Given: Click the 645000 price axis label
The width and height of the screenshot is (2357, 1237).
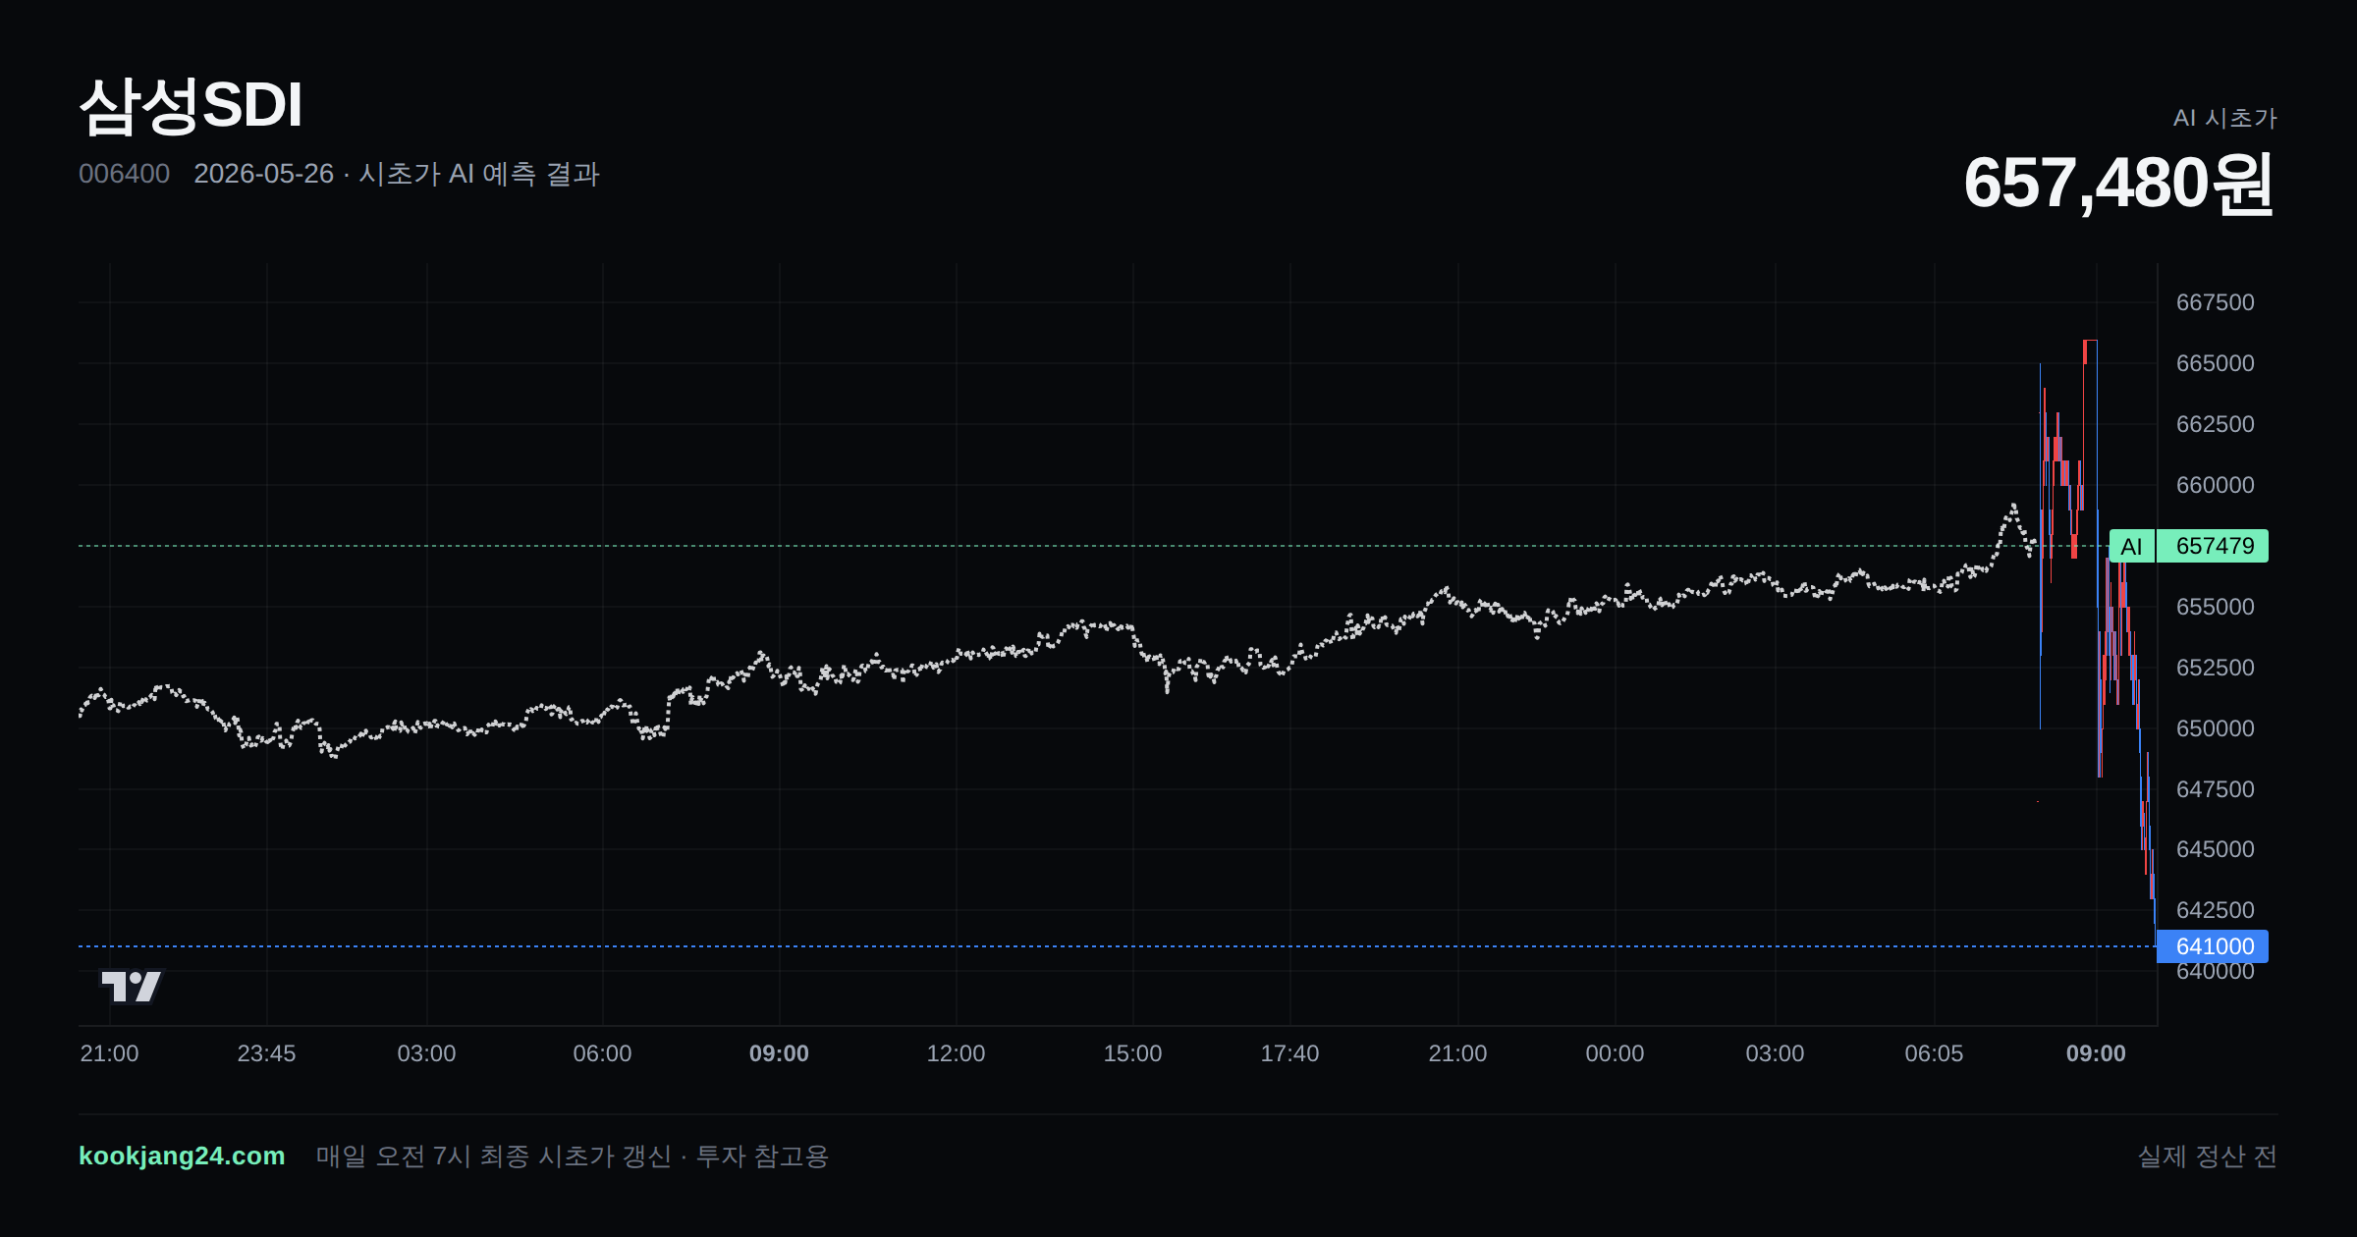Looking at the screenshot, I should pyautogui.click(x=2215, y=849).
